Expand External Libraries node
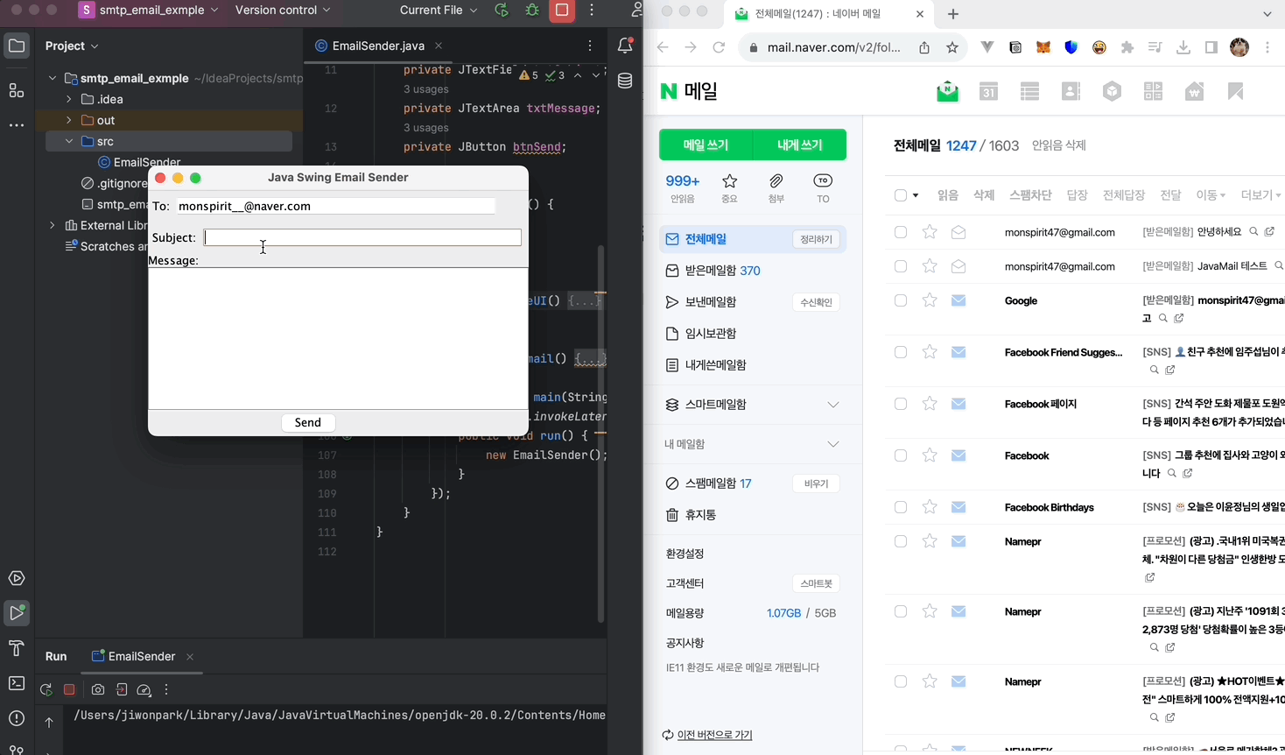1285x755 pixels. click(x=53, y=225)
